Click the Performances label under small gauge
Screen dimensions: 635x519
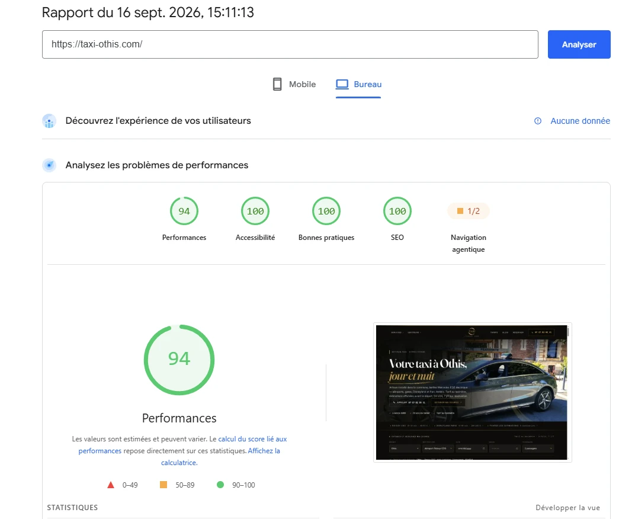[x=184, y=238]
